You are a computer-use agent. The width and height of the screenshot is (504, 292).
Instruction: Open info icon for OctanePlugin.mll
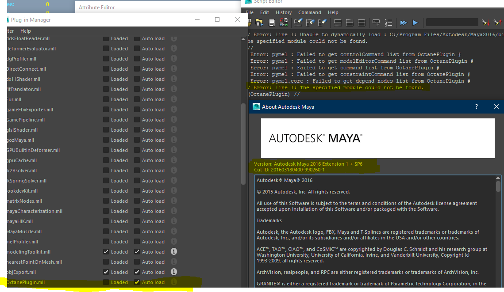[x=174, y=282]
